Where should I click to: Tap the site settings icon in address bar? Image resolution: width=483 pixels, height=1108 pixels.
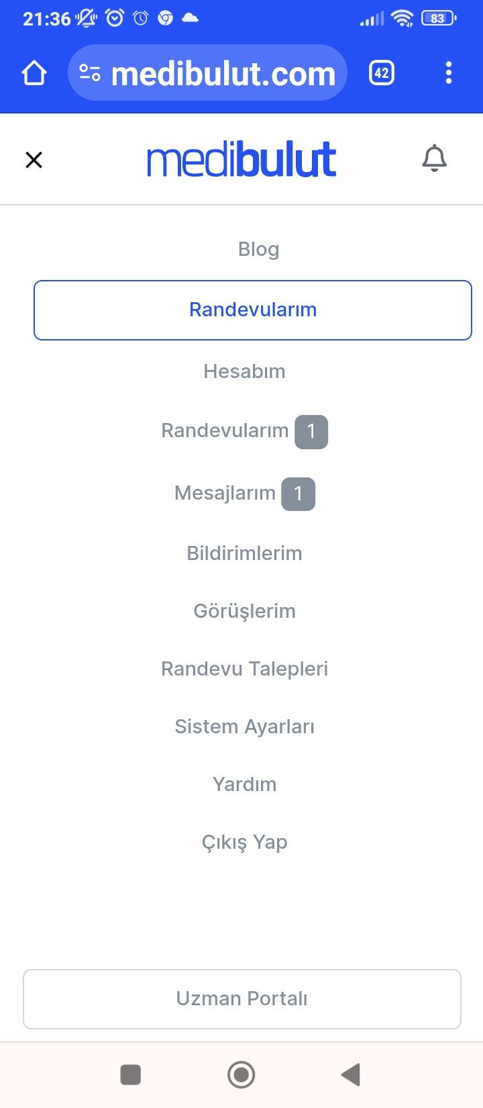[x=90, y=73]
